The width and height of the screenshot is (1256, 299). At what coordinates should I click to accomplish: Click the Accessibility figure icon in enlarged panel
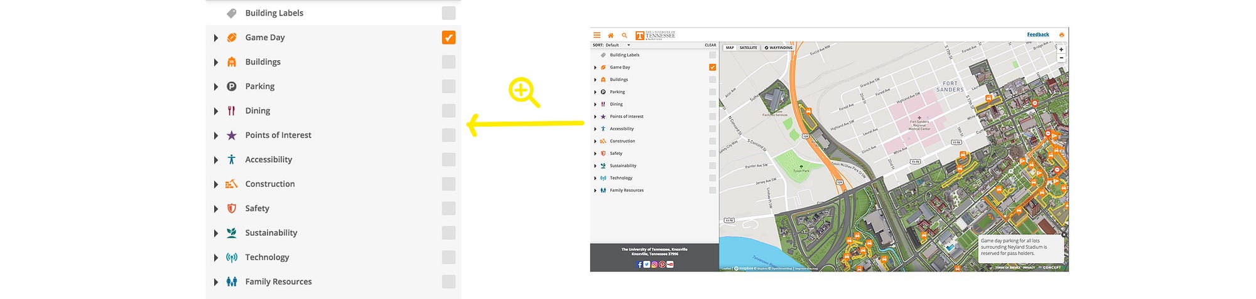point(232,159)
